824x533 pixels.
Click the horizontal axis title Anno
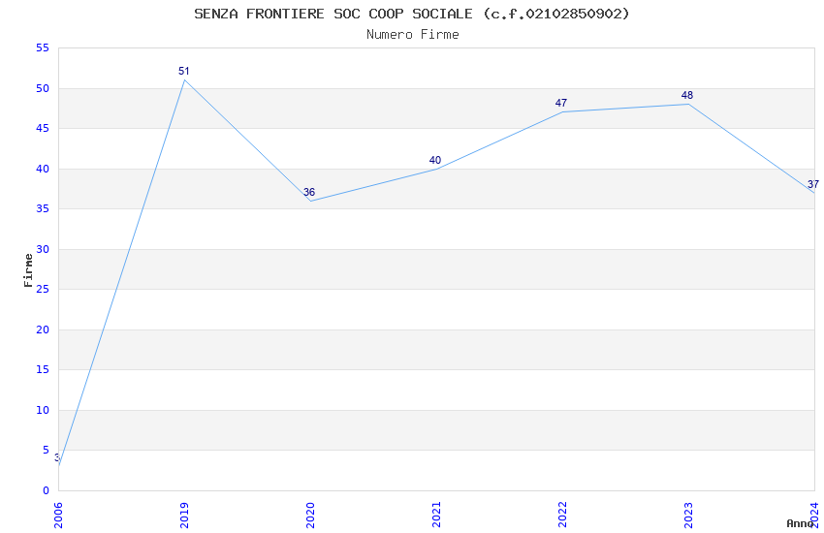pos(800,523)
